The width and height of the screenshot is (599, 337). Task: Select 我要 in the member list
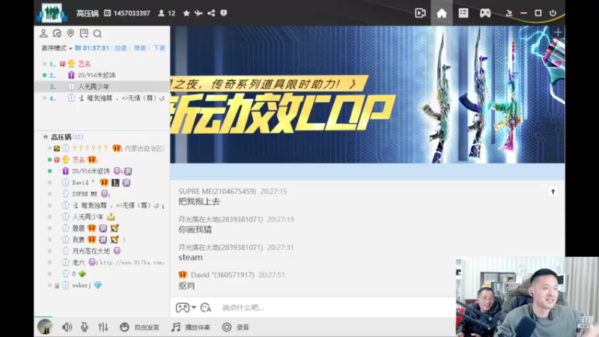(x=102, y=240)
